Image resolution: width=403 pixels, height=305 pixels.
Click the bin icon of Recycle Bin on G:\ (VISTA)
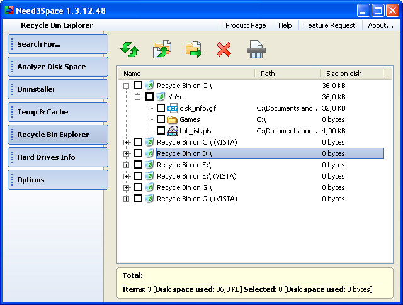point(149,199)
